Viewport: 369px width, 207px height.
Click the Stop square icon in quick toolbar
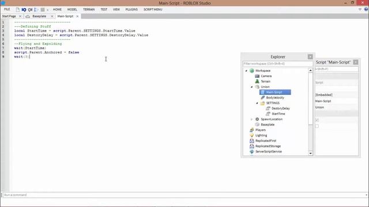(43, 10)
